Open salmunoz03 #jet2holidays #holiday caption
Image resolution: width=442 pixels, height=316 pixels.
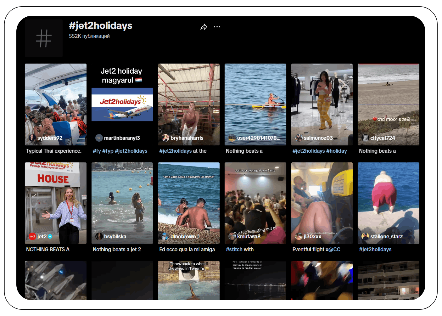[x=320, y=151]
